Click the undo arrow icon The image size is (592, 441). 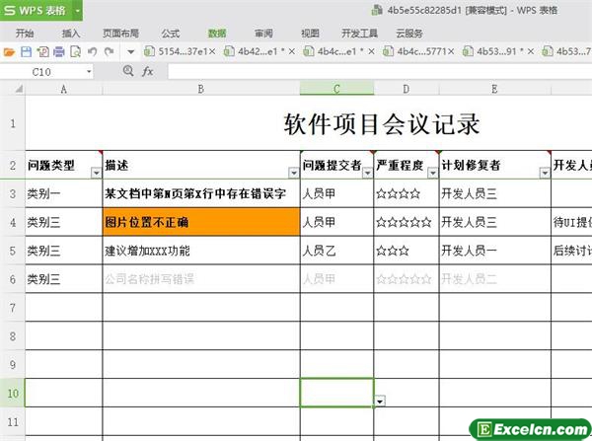tap(92, 51)
